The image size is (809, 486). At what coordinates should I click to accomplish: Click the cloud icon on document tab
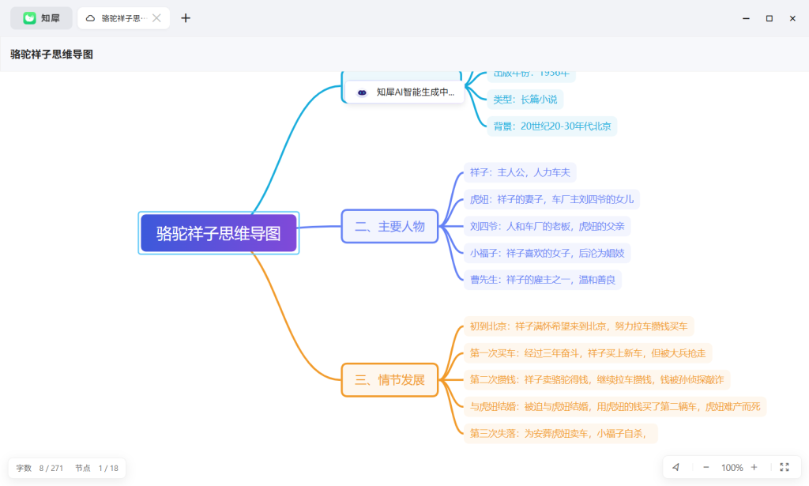click(x=90, y=18)
